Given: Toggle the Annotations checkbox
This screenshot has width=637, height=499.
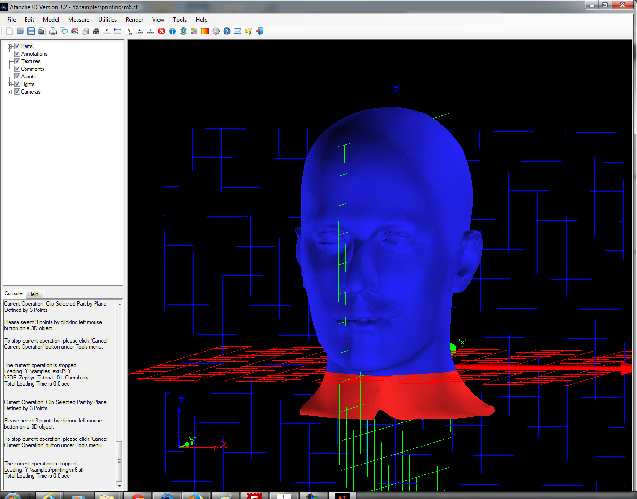Looking at the screenshot, I should tap(17, 54).
